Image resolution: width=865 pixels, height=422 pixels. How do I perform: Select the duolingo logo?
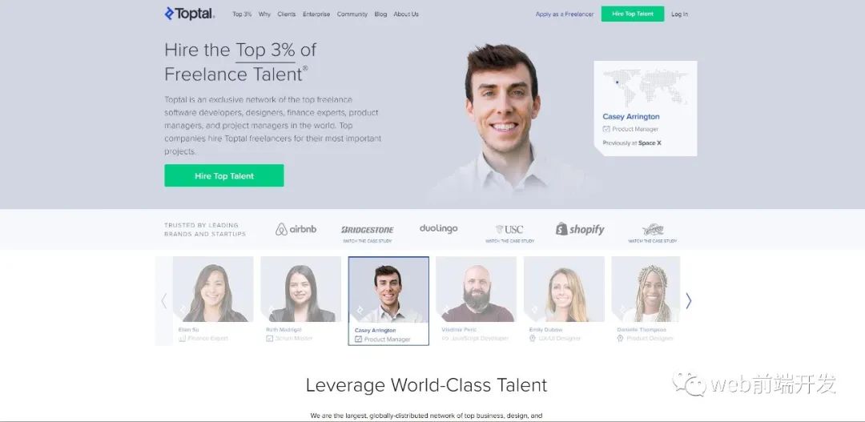(x=439, y=228)
